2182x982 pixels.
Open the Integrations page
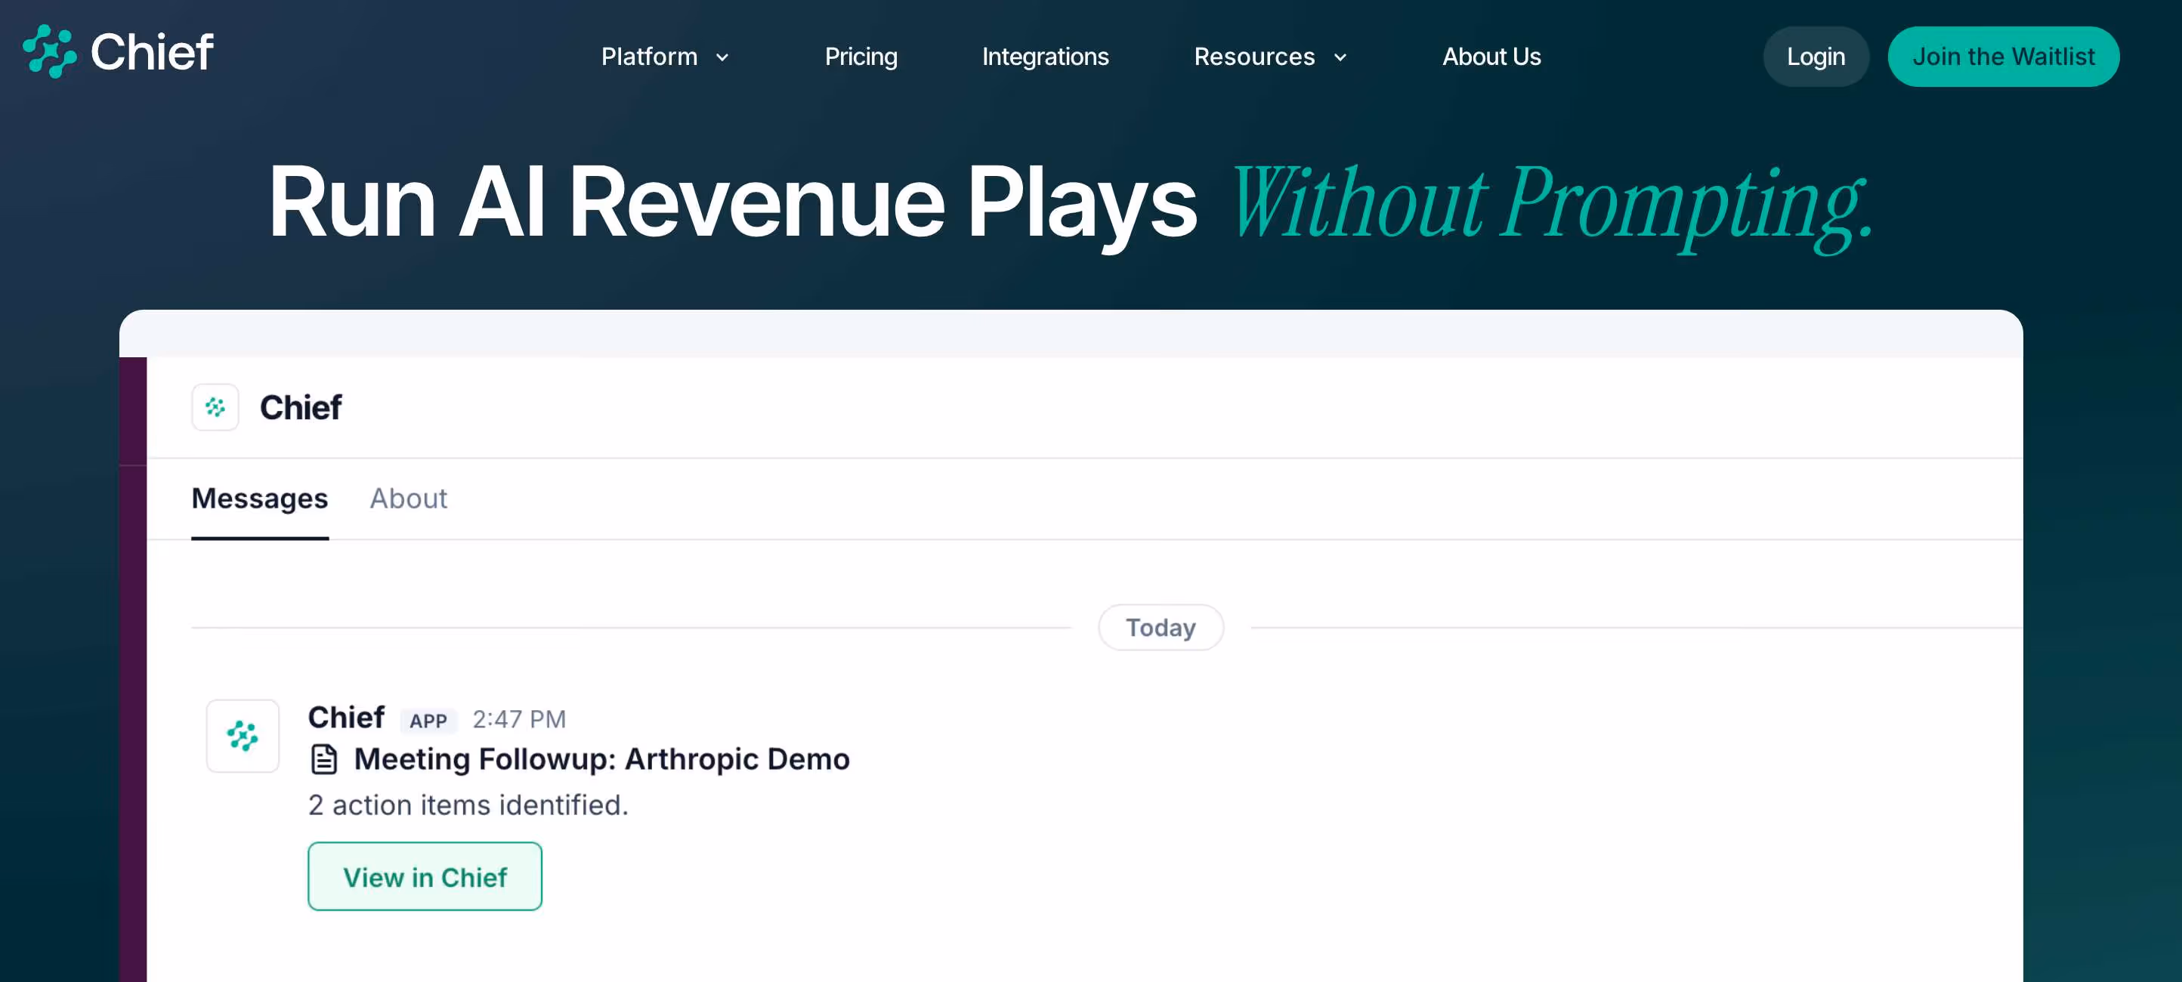[x=1044, y=57]
